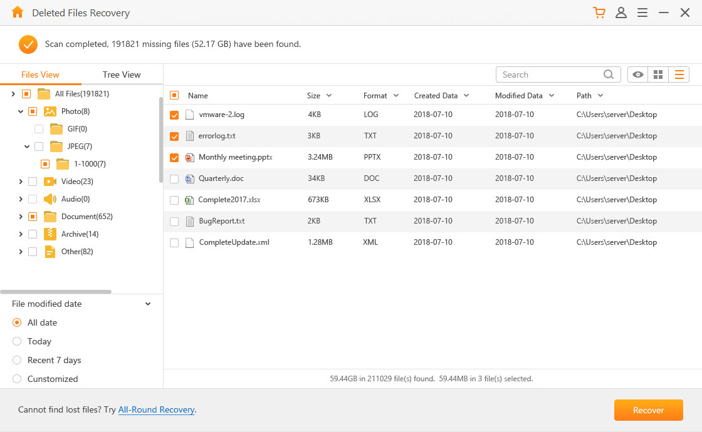Select the Files View tab
This screenshot has height=432, width=702.
coord(40,74)
